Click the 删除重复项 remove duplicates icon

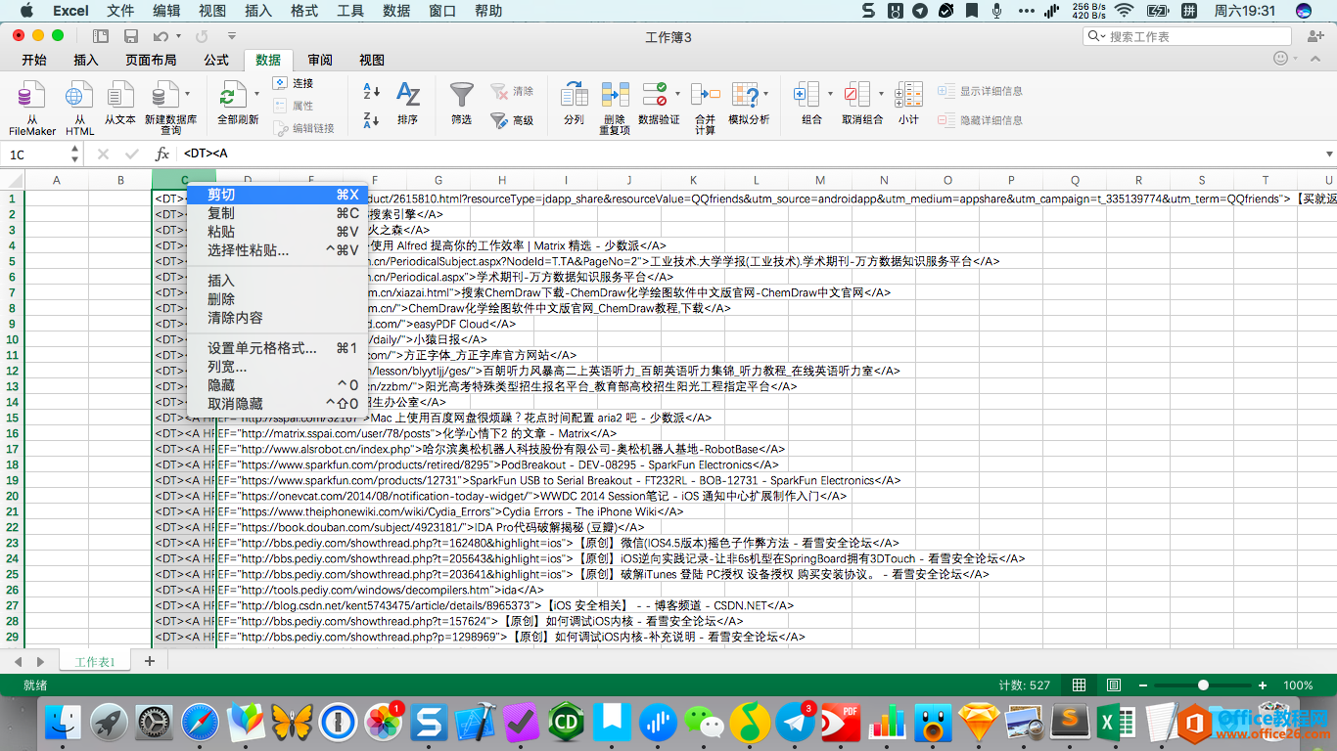point(615,98)
